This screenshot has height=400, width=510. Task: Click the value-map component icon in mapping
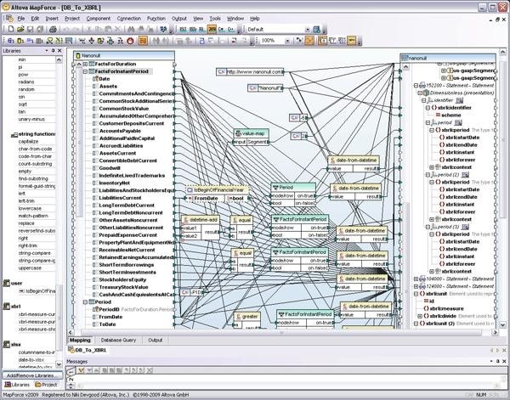pyautogui.click(x=238, y=133)
